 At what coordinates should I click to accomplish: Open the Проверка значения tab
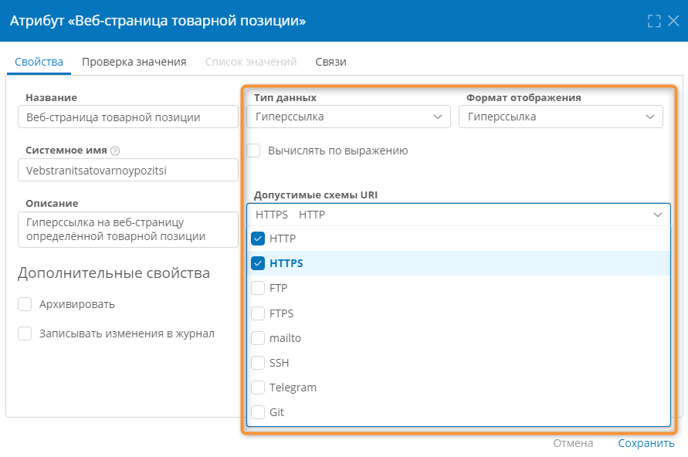134,62
